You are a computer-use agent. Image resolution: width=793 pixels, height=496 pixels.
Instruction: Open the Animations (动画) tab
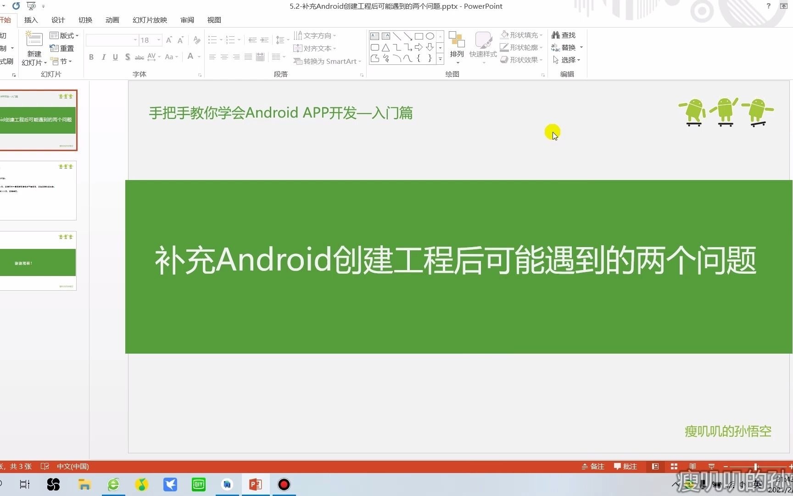click(x=112, y=20)
